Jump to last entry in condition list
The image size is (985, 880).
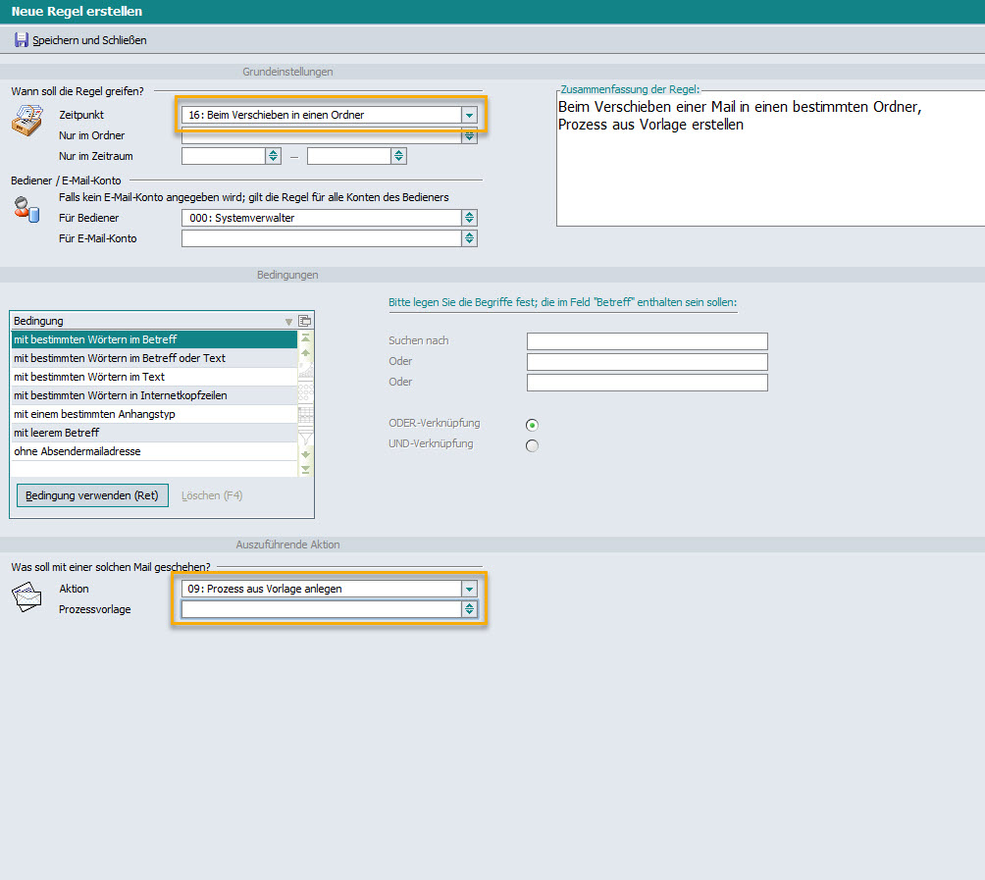pyautogui.click(x=305, y=470)
